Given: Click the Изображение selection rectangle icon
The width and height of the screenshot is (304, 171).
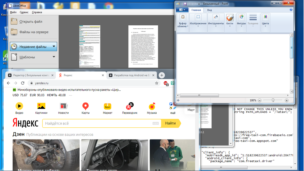Looking at the screenshot, I should pyautogui.click(x=198, y=18).
